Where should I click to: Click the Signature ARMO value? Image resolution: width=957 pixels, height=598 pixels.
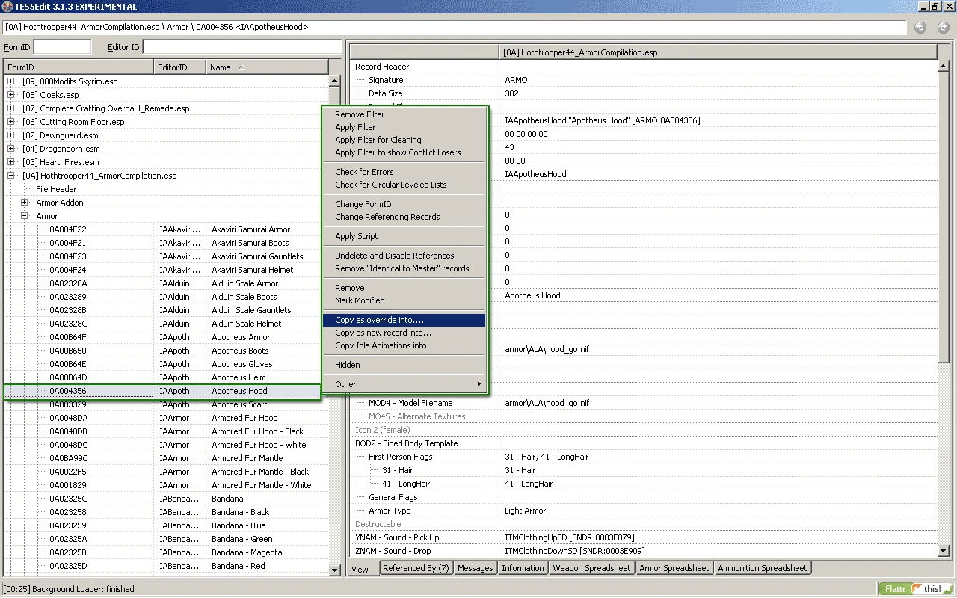pyautogui.click(x=517, y=80)
